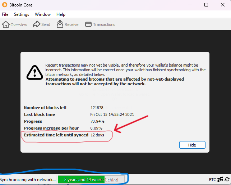Image resolution: width=231 pixels, height=185 pixels.
Task: Close the Bitcoin Core window
Action: (x=223, y=5)
